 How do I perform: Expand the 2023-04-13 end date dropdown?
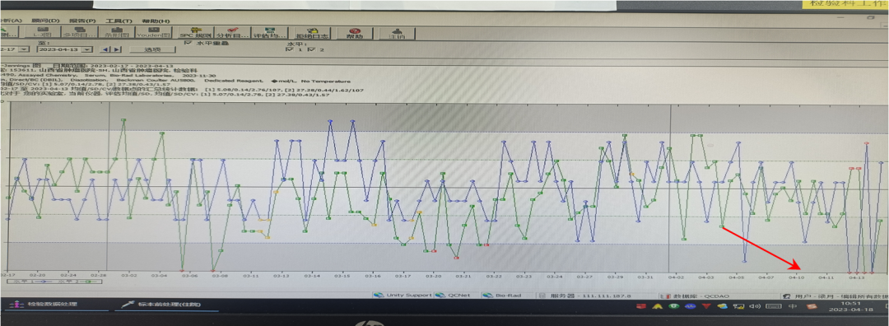(x=88, y=49)
